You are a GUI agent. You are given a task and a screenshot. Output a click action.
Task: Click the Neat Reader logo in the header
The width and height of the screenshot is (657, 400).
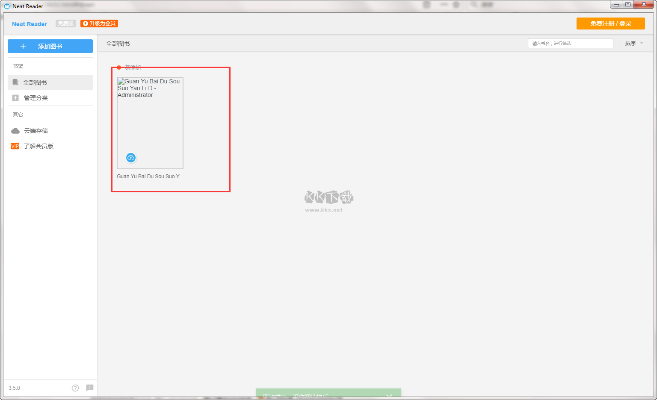pyautogui.click(x=30, y=24)
